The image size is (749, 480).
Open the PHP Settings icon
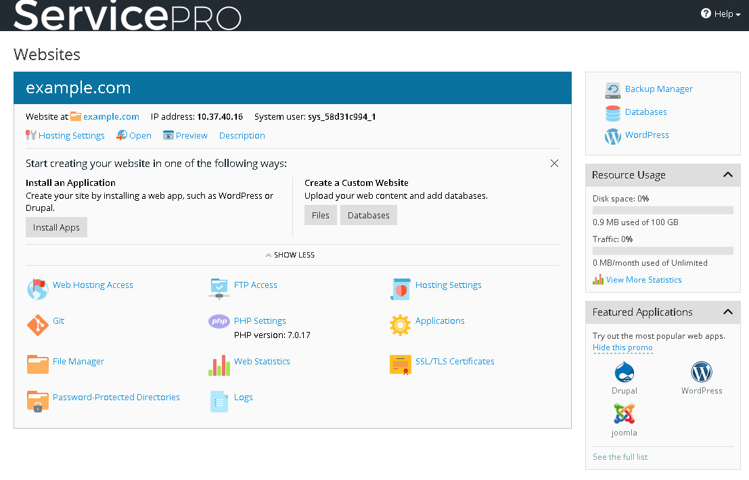point(219,321)
